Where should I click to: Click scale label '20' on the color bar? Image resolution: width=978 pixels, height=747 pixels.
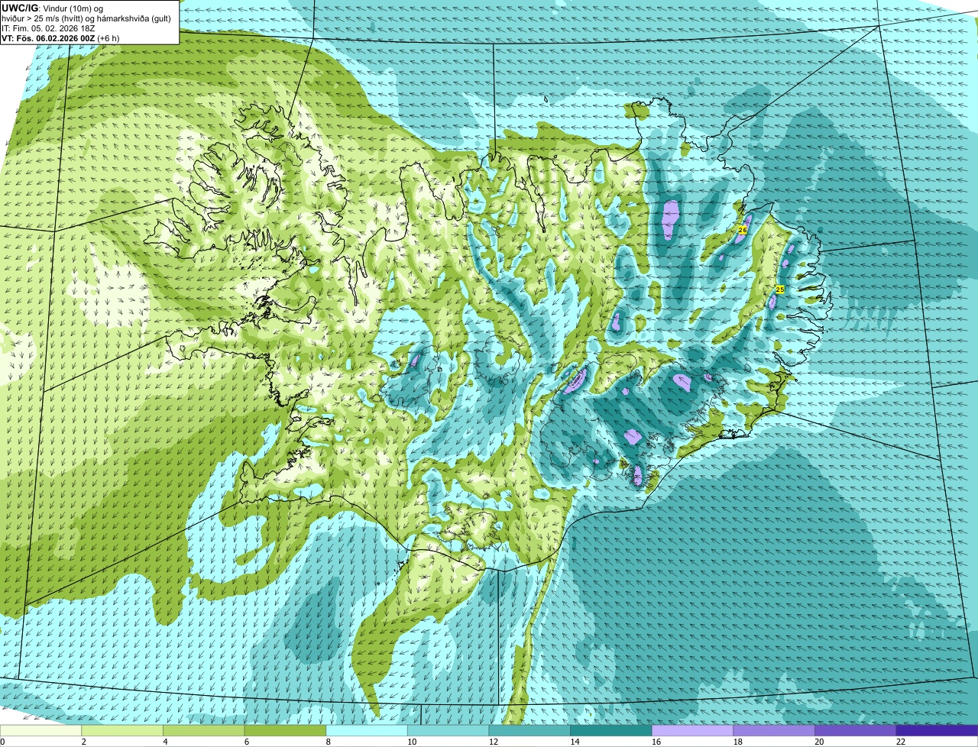(819, 742)
